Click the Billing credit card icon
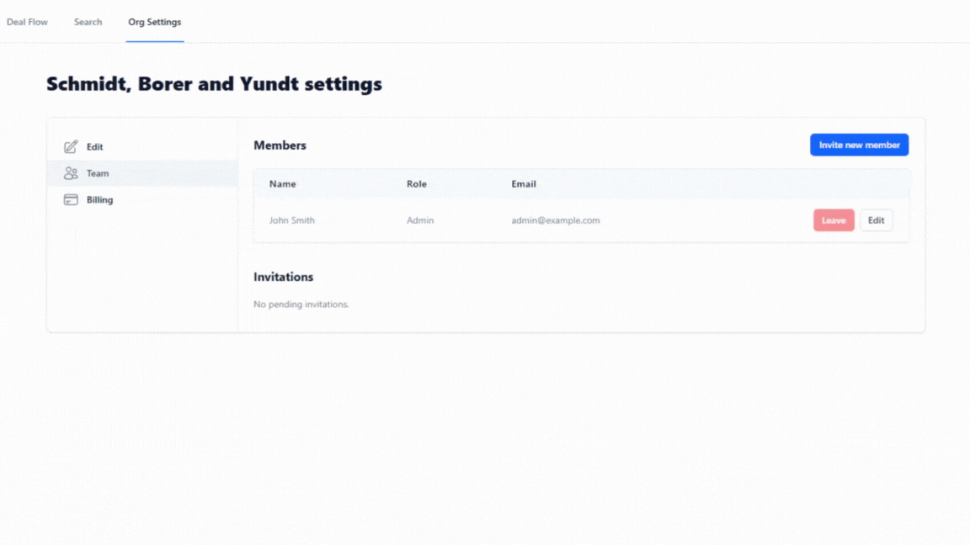The height and width of the screenshot is (545, 970). 71,199
